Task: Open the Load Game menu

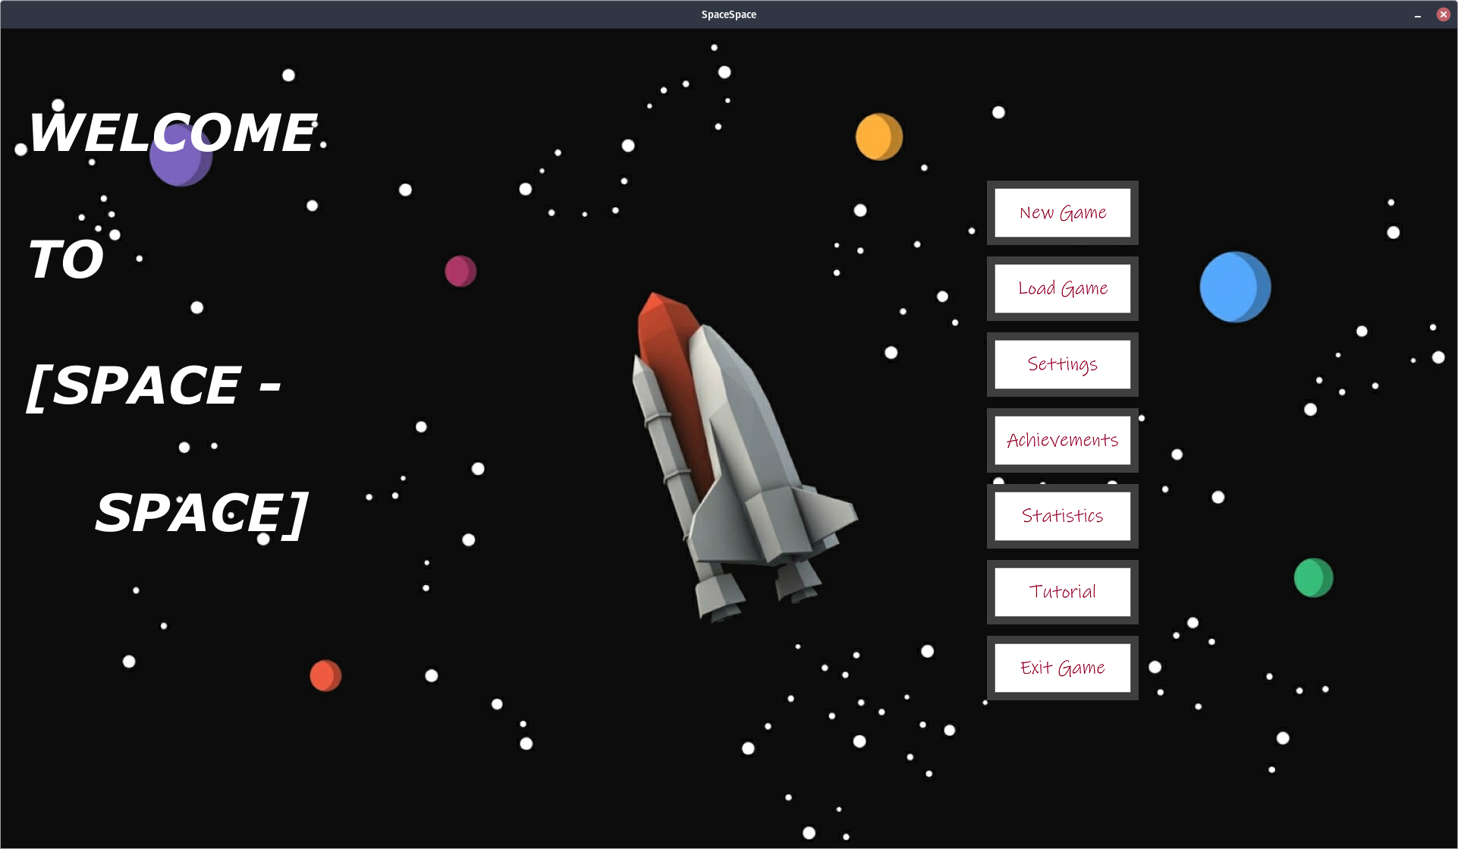Action: point(1062,288)
